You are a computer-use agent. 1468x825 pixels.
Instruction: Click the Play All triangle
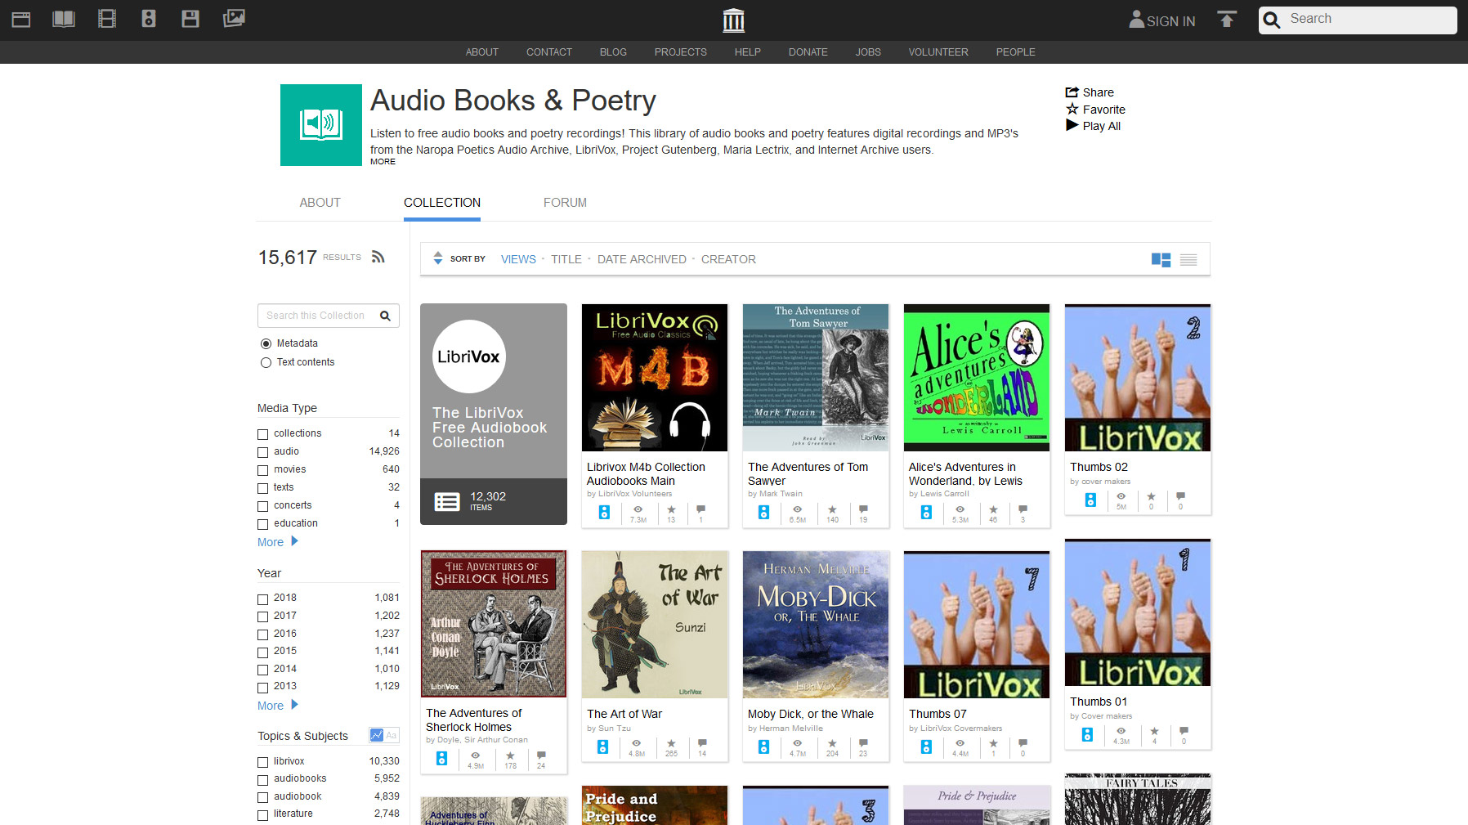[1072, 125]
